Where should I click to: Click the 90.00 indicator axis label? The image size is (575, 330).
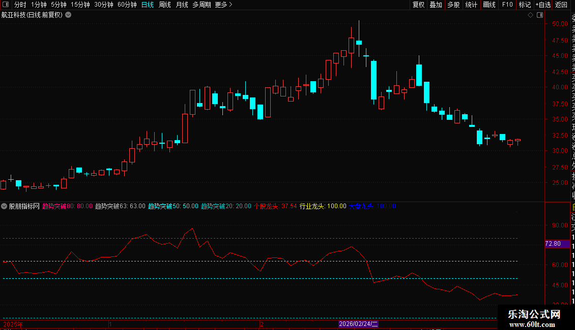tap(560, 225)
